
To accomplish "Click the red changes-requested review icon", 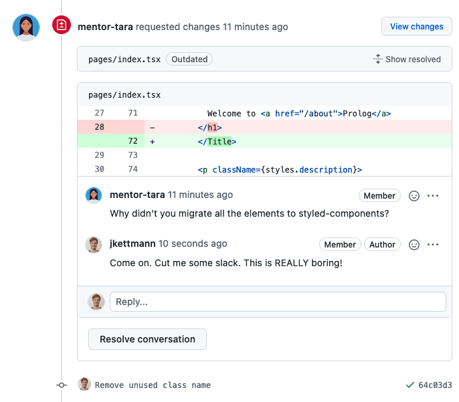I will [x=62, y=26].
